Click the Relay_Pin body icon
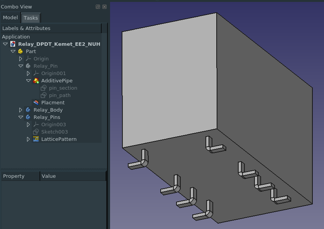 point(28,66)
